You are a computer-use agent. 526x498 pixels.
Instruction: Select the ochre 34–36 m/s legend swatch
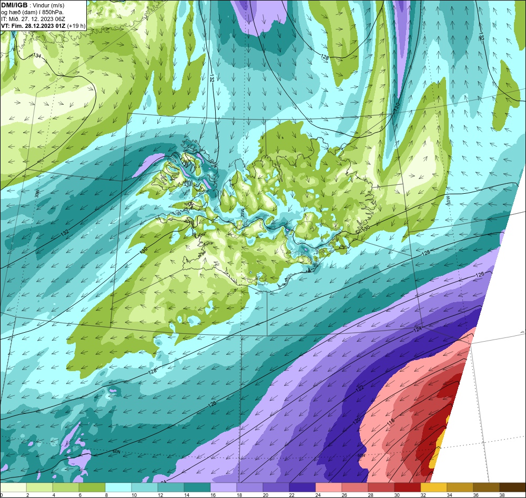click(x=460, y=487)
